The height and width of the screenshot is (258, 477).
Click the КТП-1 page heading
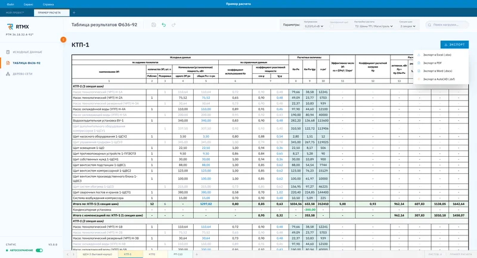coord(80,45)
